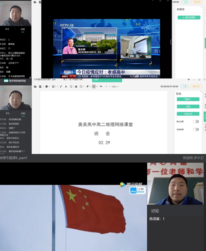
Task: Switch to 学生 tab in middle window sidebar
Action: point(8,113)
